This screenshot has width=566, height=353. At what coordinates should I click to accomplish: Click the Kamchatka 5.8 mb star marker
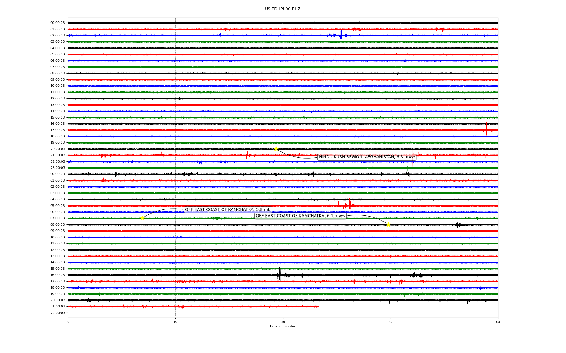142,218
